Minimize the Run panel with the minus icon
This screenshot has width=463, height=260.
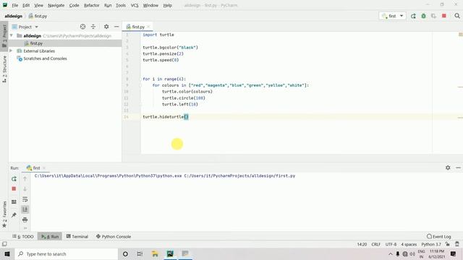[458, 168]
